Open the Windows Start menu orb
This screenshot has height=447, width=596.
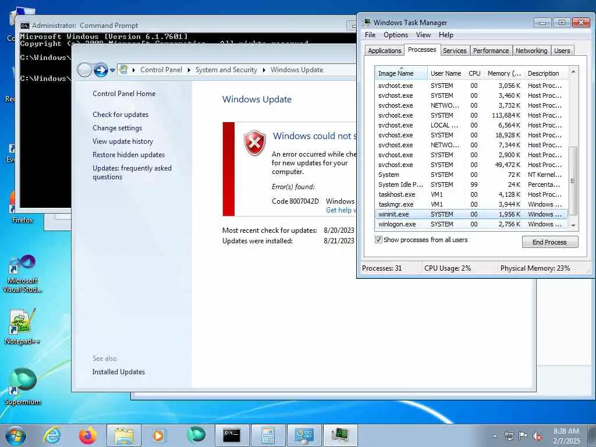[x=16, y=435]
